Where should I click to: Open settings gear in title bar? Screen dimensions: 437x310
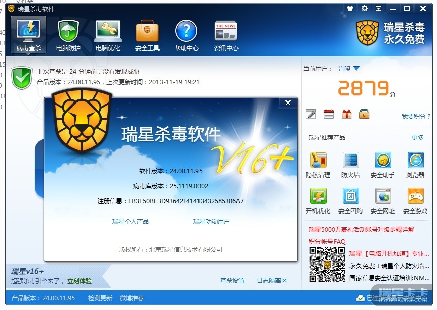[x=364, y=8]
